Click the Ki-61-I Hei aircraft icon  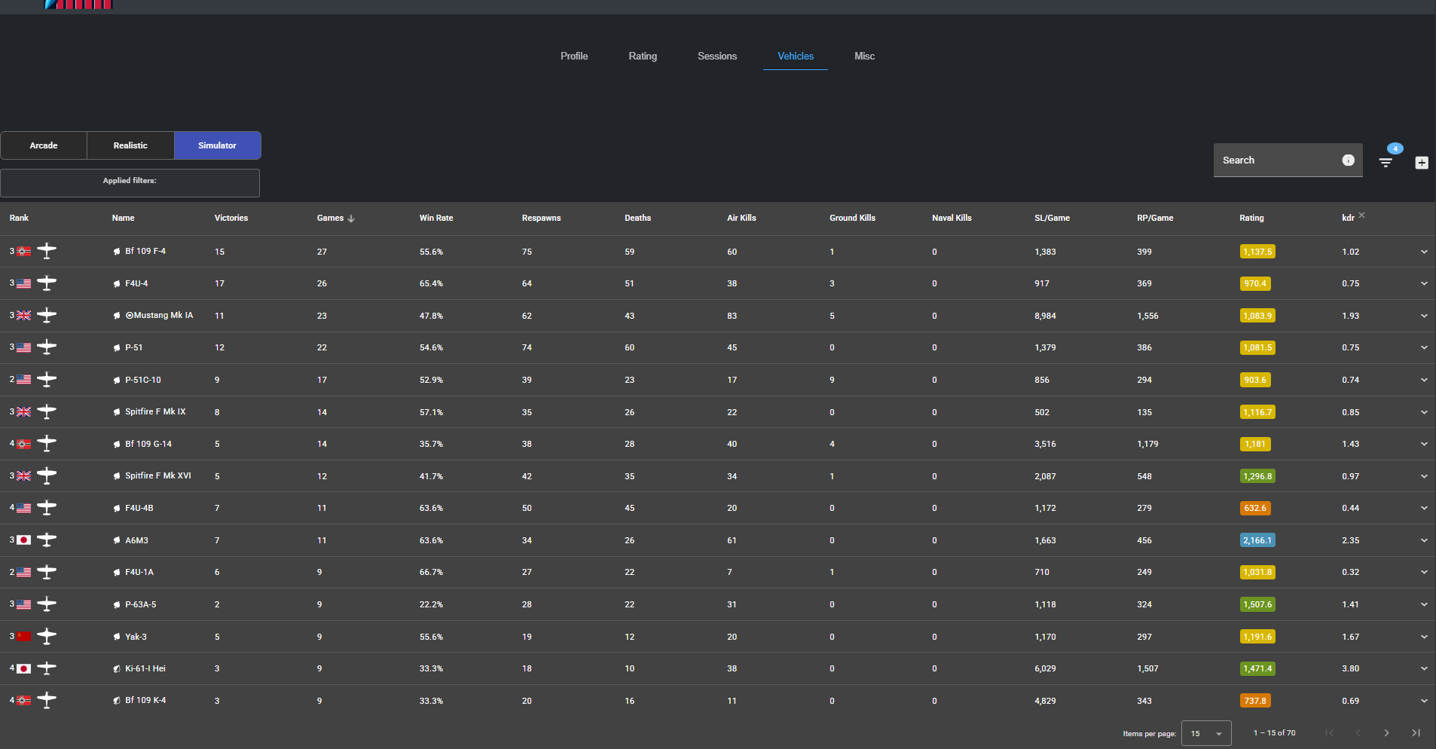(47, 668)
